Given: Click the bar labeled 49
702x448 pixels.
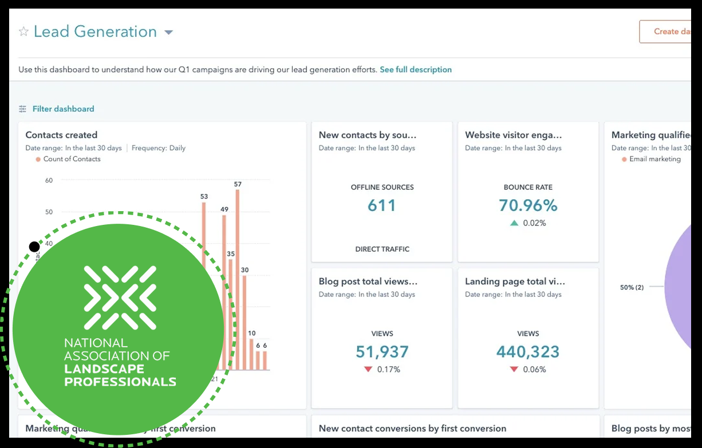Looking at the screenshot, I should [224, 292].
